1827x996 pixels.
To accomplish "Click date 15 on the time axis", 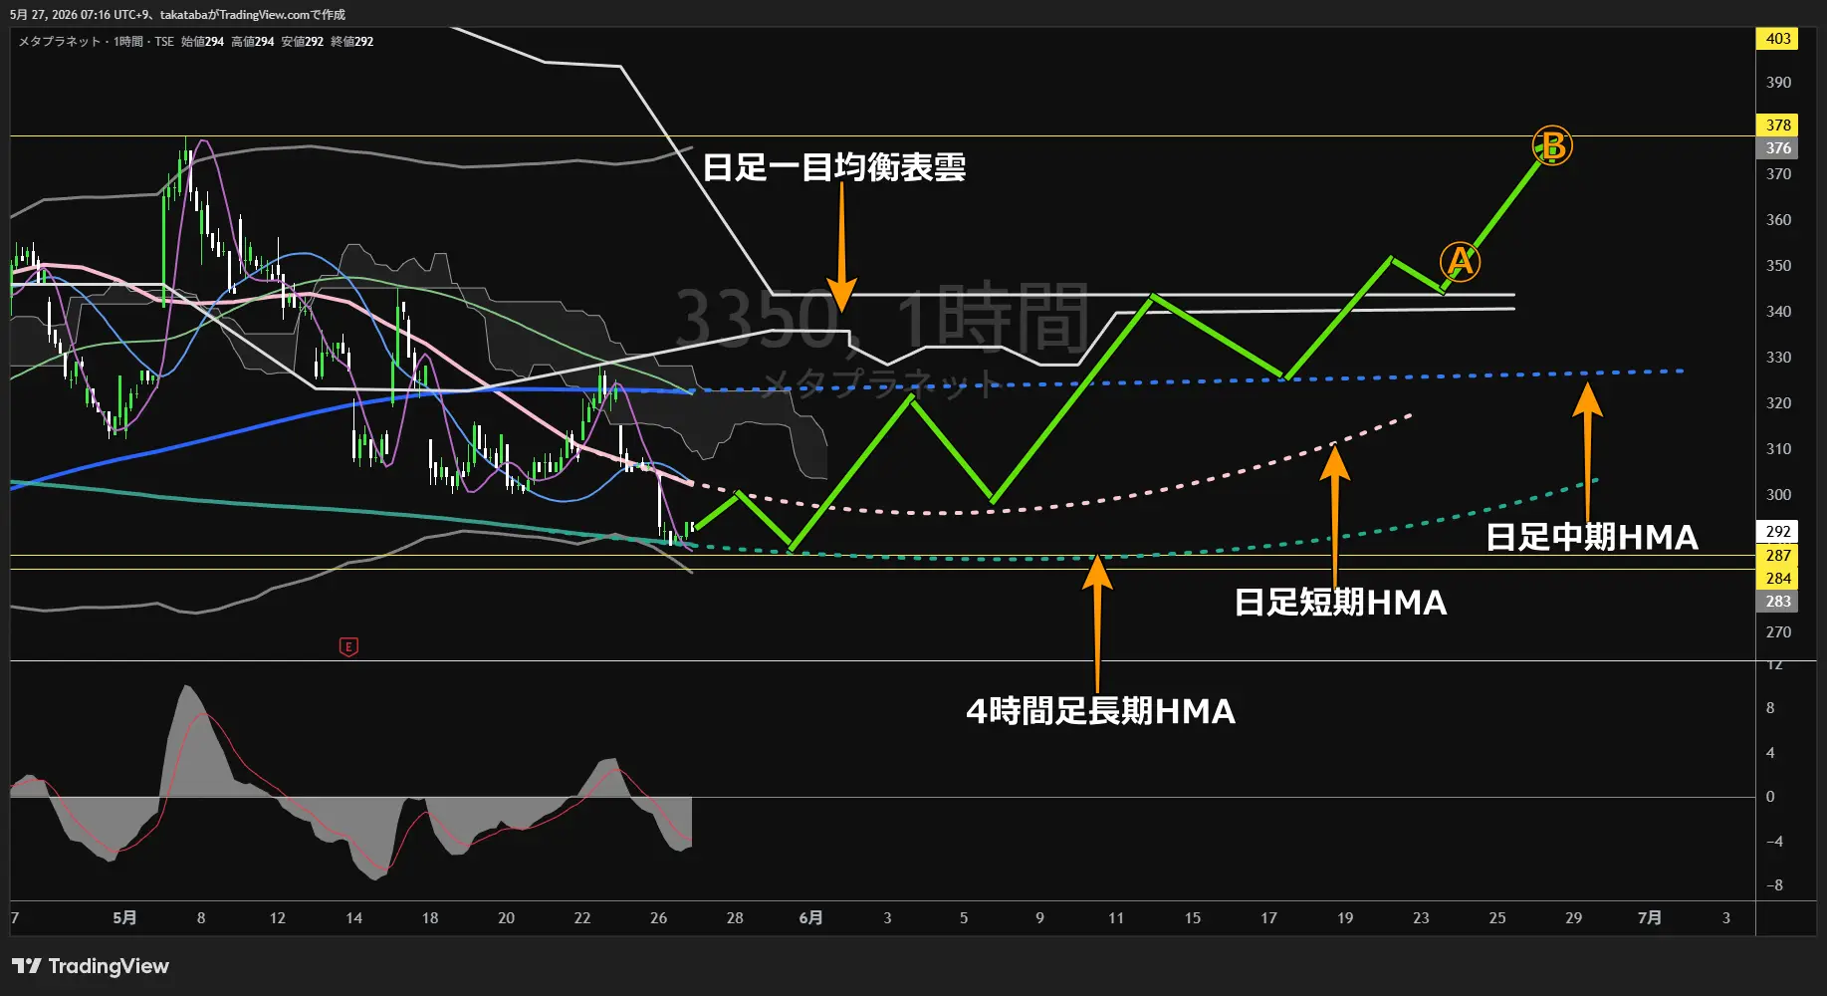I will pyautogui.click(x=1193, y=918).
